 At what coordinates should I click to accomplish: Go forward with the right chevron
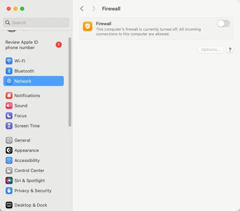pyautogui.click(x=94, y=9)
